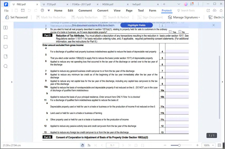225x149 pixels.
Task: Select the hand tool in status bar
Action: tap(82, 145)
